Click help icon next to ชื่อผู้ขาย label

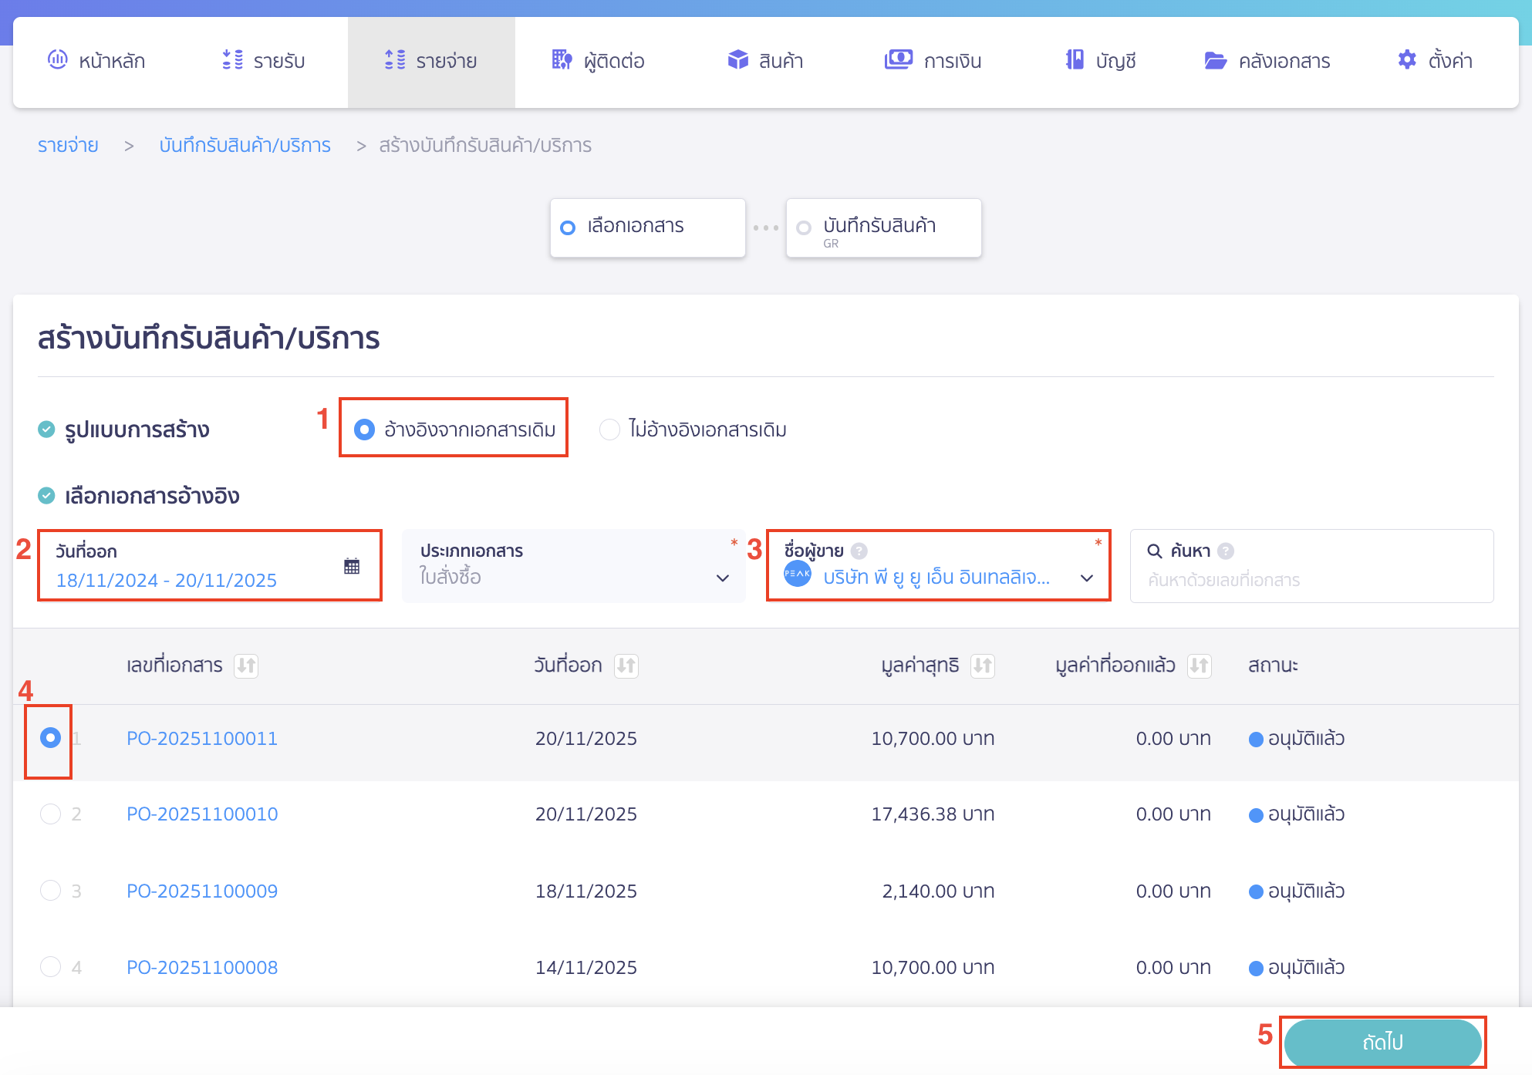click(859, 551)
